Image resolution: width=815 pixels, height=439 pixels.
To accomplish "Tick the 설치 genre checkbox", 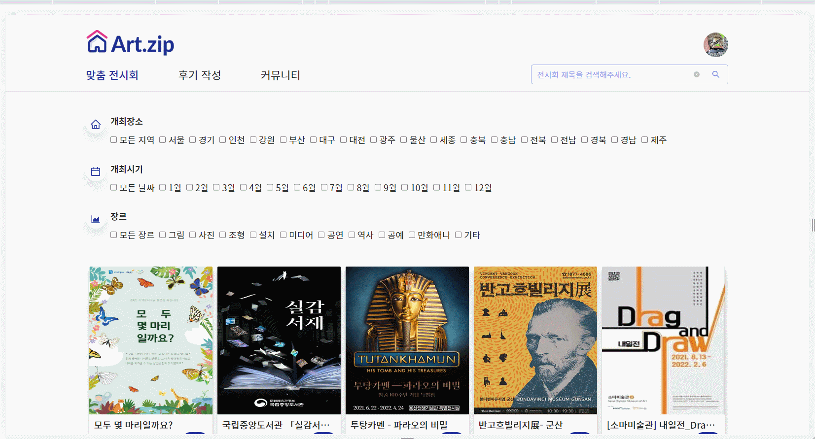I will coord(253,235).
